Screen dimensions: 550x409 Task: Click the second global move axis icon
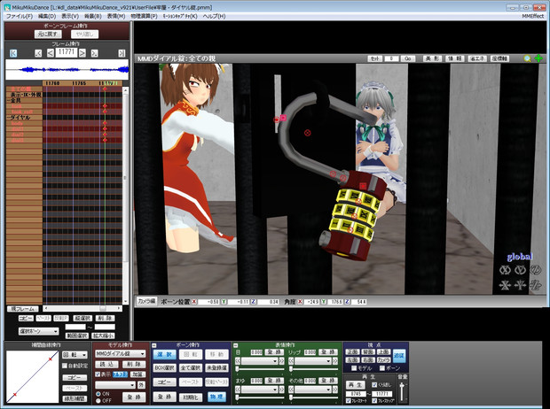coord(520,285)
